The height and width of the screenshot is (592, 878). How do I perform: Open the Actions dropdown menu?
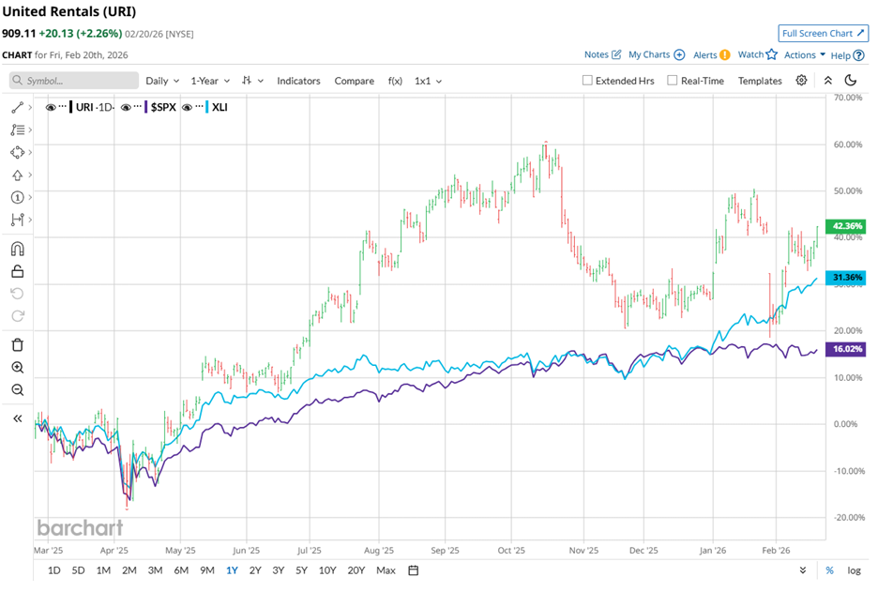click(802, 55)
